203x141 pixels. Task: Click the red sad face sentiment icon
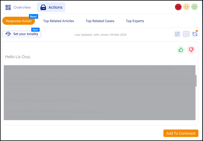click(x=178, y=7)
